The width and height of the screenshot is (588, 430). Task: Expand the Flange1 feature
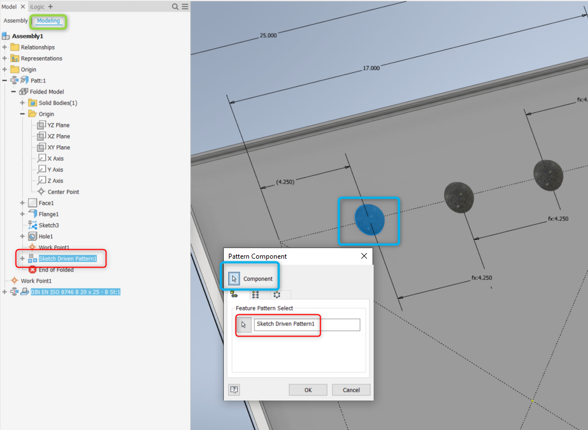[x=22, y=214]
